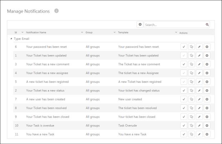
Task: Collapse the 'Type: Email' group
Action: point(10,39)
